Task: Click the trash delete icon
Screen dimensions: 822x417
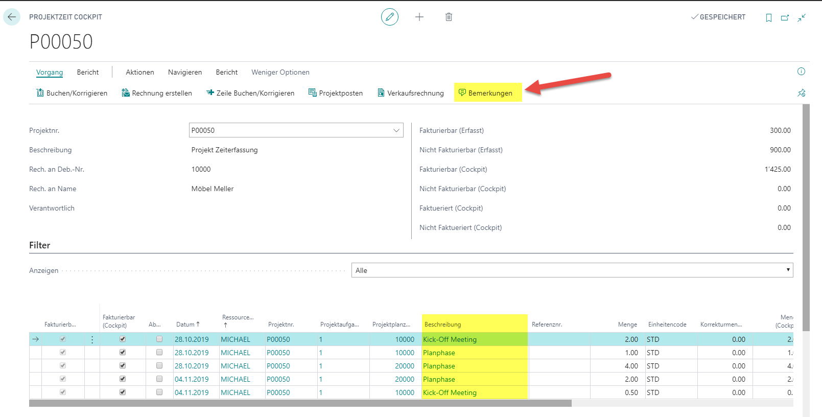Action: coord(449,17)
